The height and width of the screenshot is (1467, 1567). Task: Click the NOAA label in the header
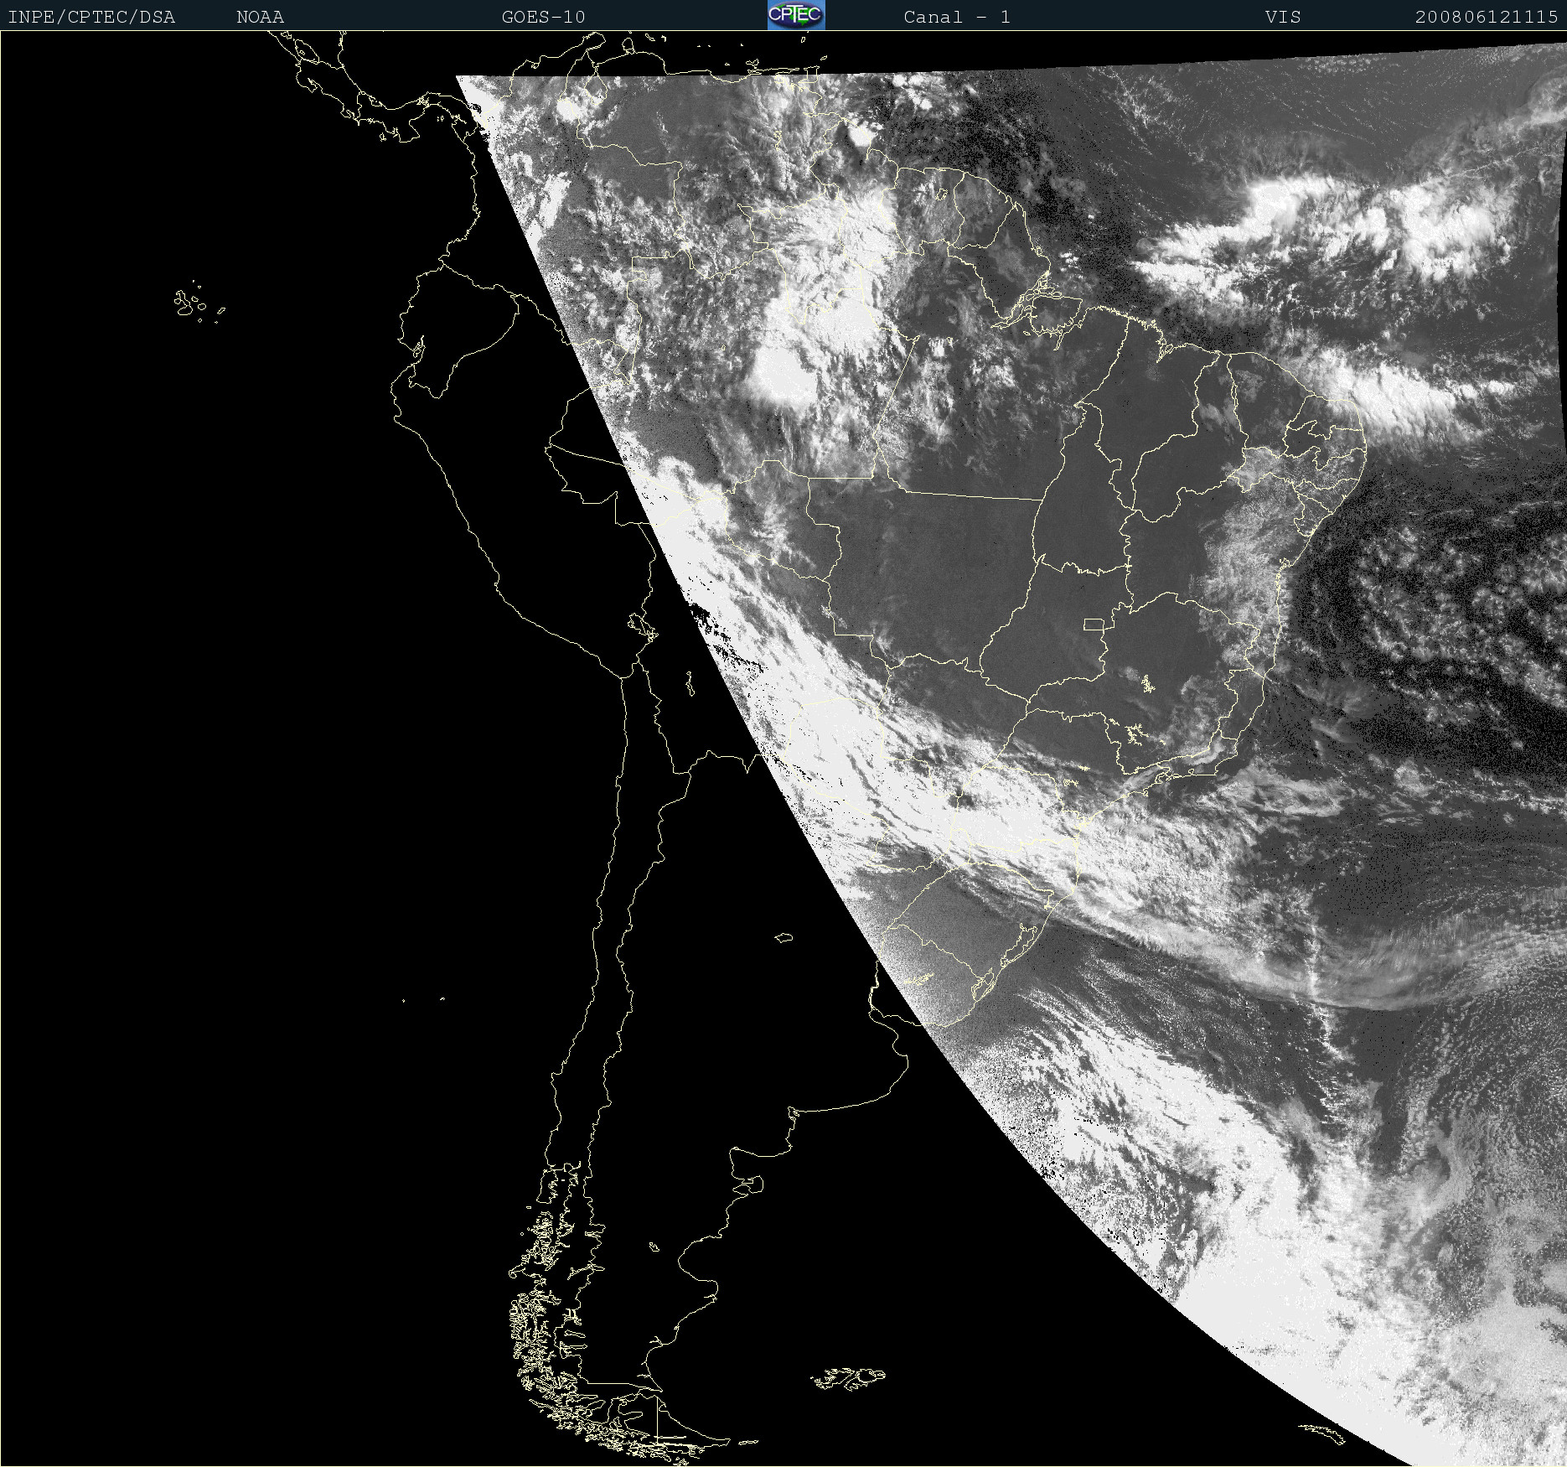[x=260, y=17]
